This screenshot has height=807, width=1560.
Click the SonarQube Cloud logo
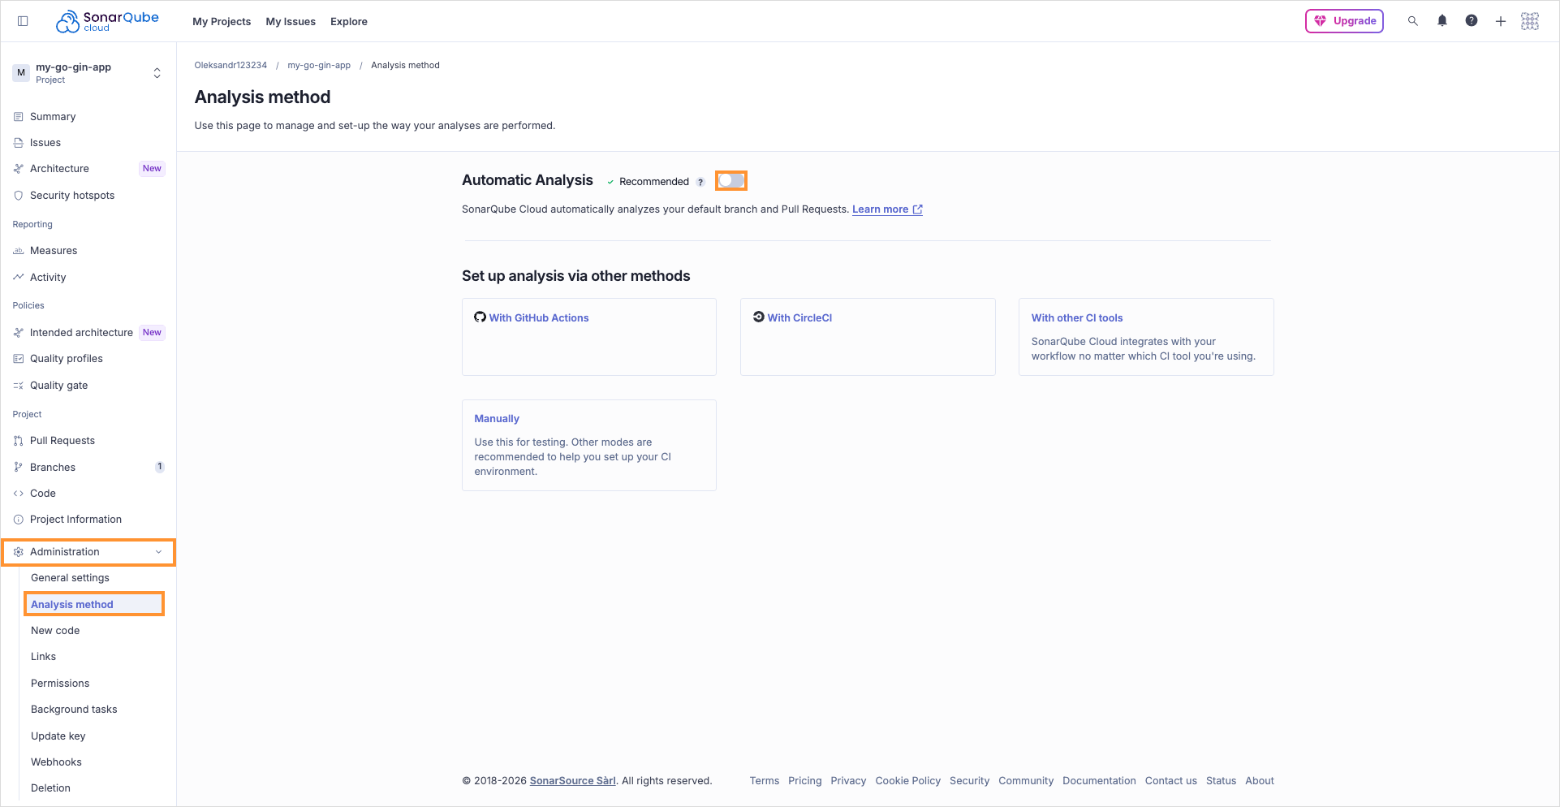click(106, 20)
